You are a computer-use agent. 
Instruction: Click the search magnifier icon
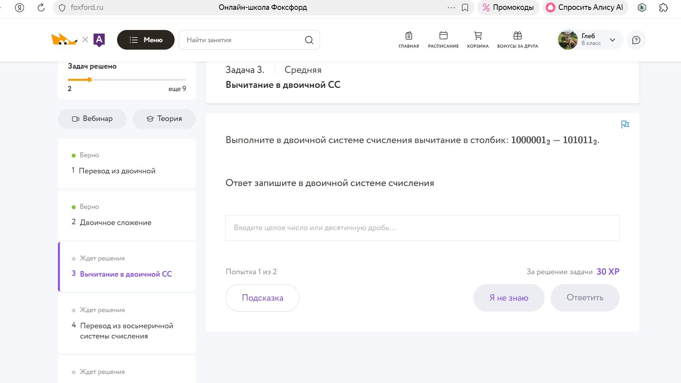coord(309,40)
